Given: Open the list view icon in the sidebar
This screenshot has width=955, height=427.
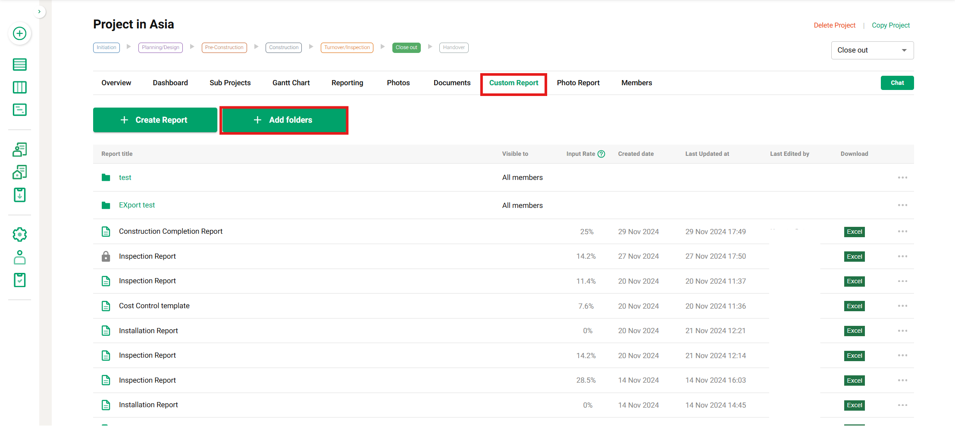Looking at the screenshot, I should [x=19, y=64].
